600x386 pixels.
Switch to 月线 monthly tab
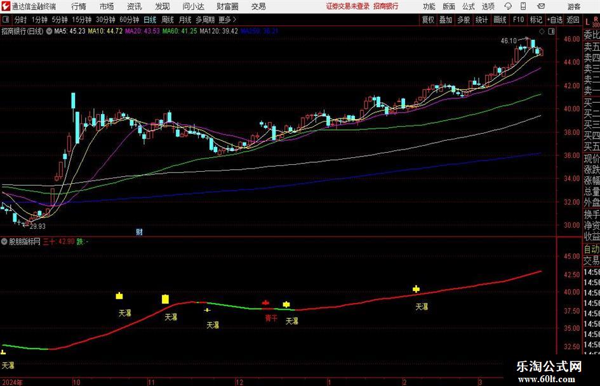(x=185, y=20)
